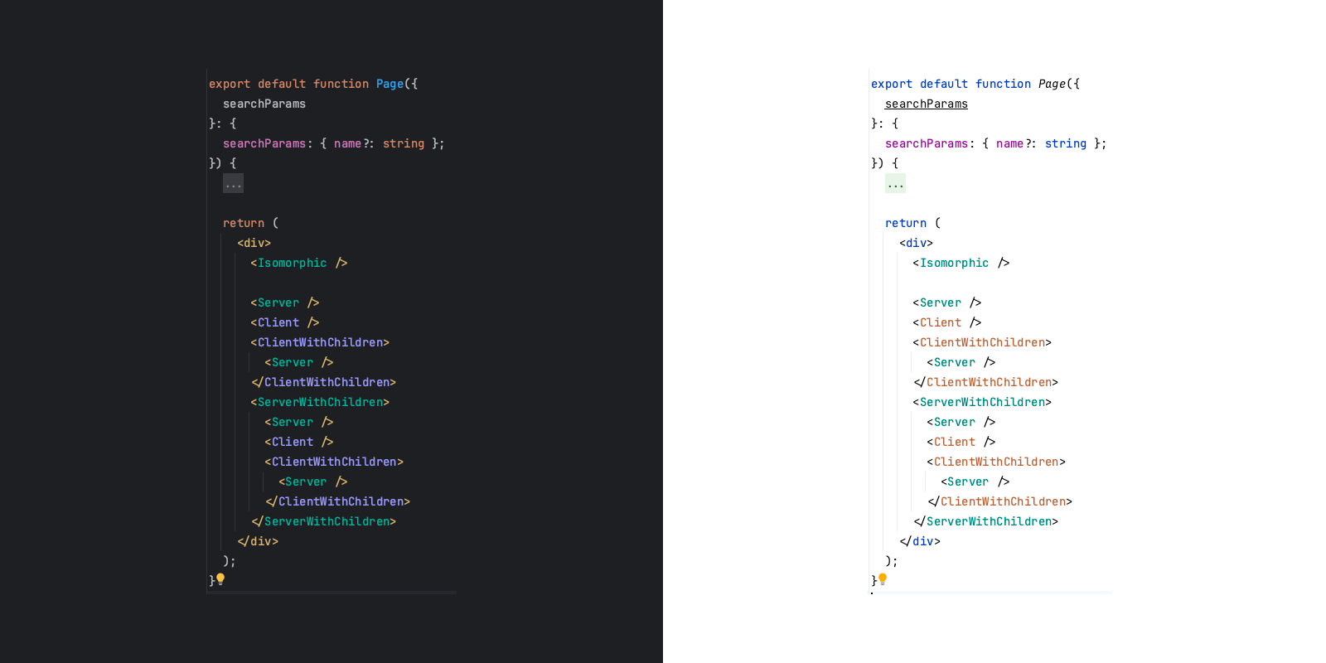
Task: Click 'return' keyword in light editor
Action: point(906,223)
